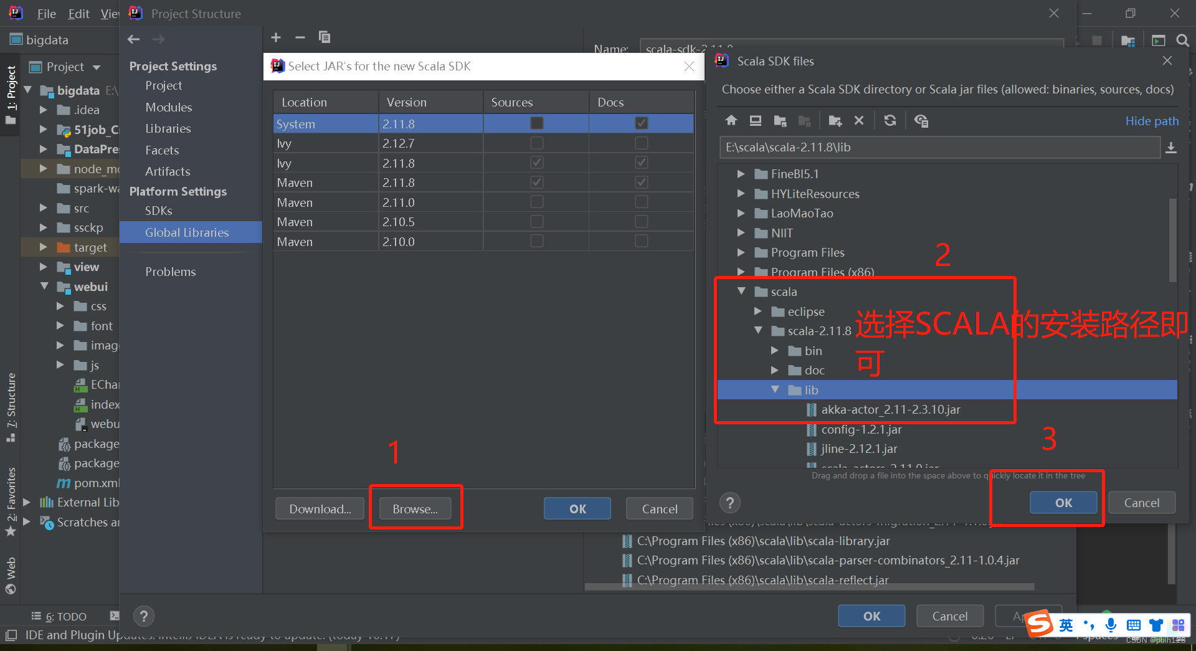Toggle Sources checkbox for Maven 2.10.0
This screenshot has width=1196, height=651.
pos(536,241)
